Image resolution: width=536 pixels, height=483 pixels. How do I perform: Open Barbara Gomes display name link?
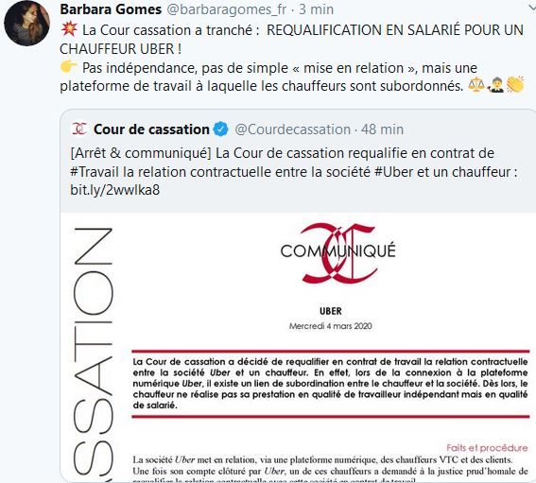(x=111, y=9)
